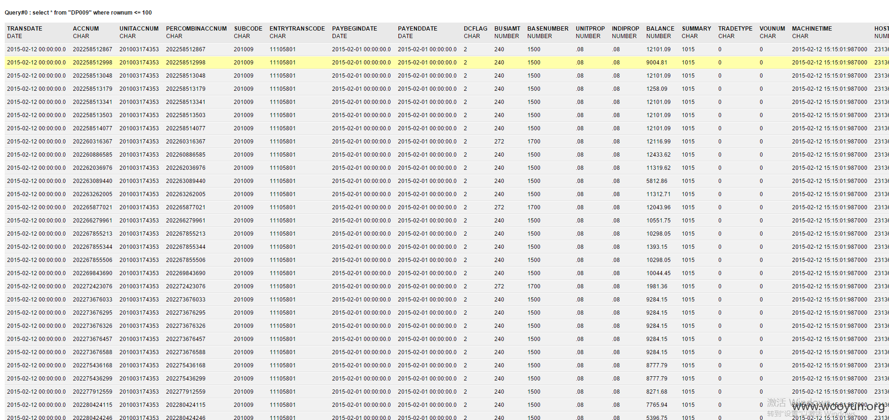Click BUSIAMT 272 in row 202260316367
889x420 pixels.
pos(499,142)
